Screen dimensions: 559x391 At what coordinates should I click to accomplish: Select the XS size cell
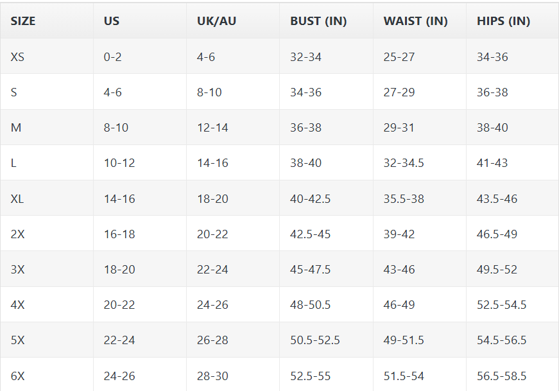pyautogui.click(x=17, y=56)
